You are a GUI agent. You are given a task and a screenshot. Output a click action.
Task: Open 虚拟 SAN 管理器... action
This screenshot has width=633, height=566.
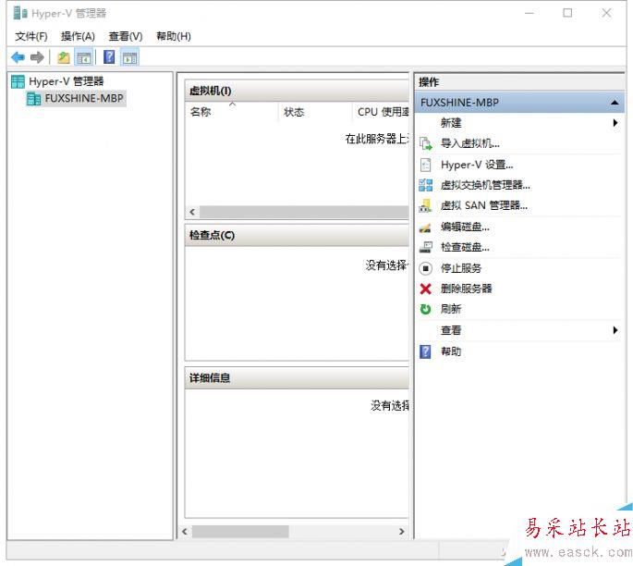tap(484, 205)
